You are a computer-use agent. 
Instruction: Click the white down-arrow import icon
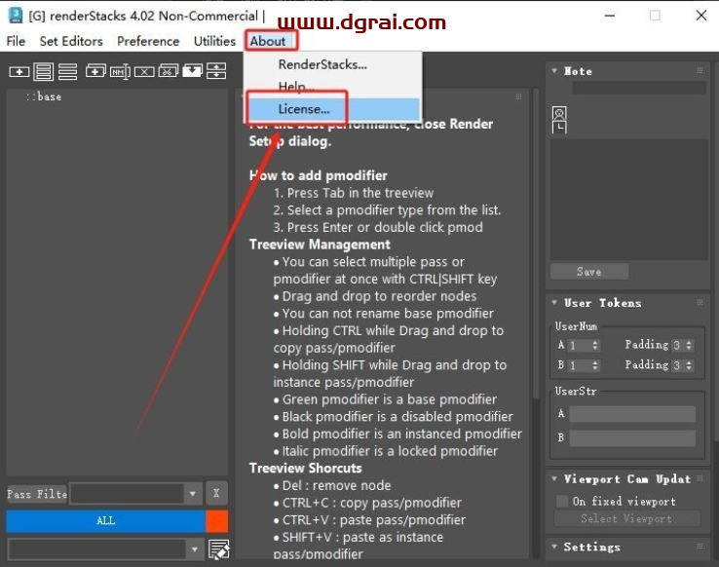click(x=192, y=71)
